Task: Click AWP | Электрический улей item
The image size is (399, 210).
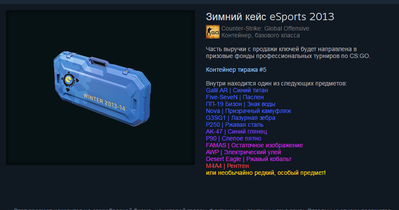Action: 243,152
